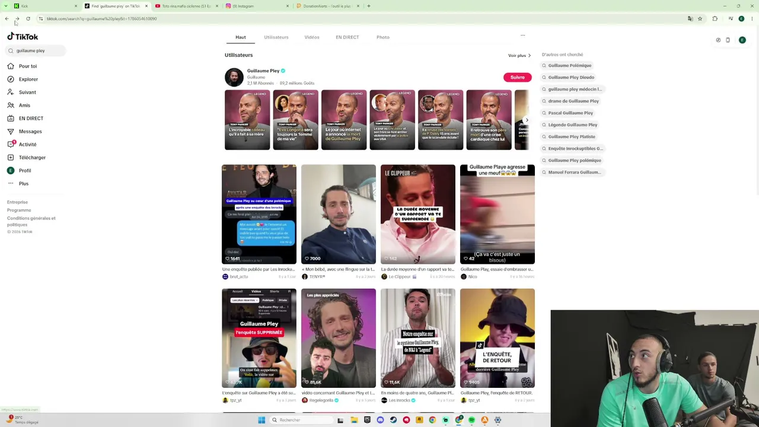Play the 'Eva Longoria' carousel video

point(295,120)
